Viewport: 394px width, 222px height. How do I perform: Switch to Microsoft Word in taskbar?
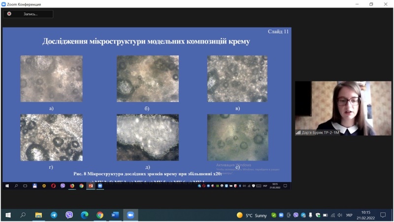115,215
